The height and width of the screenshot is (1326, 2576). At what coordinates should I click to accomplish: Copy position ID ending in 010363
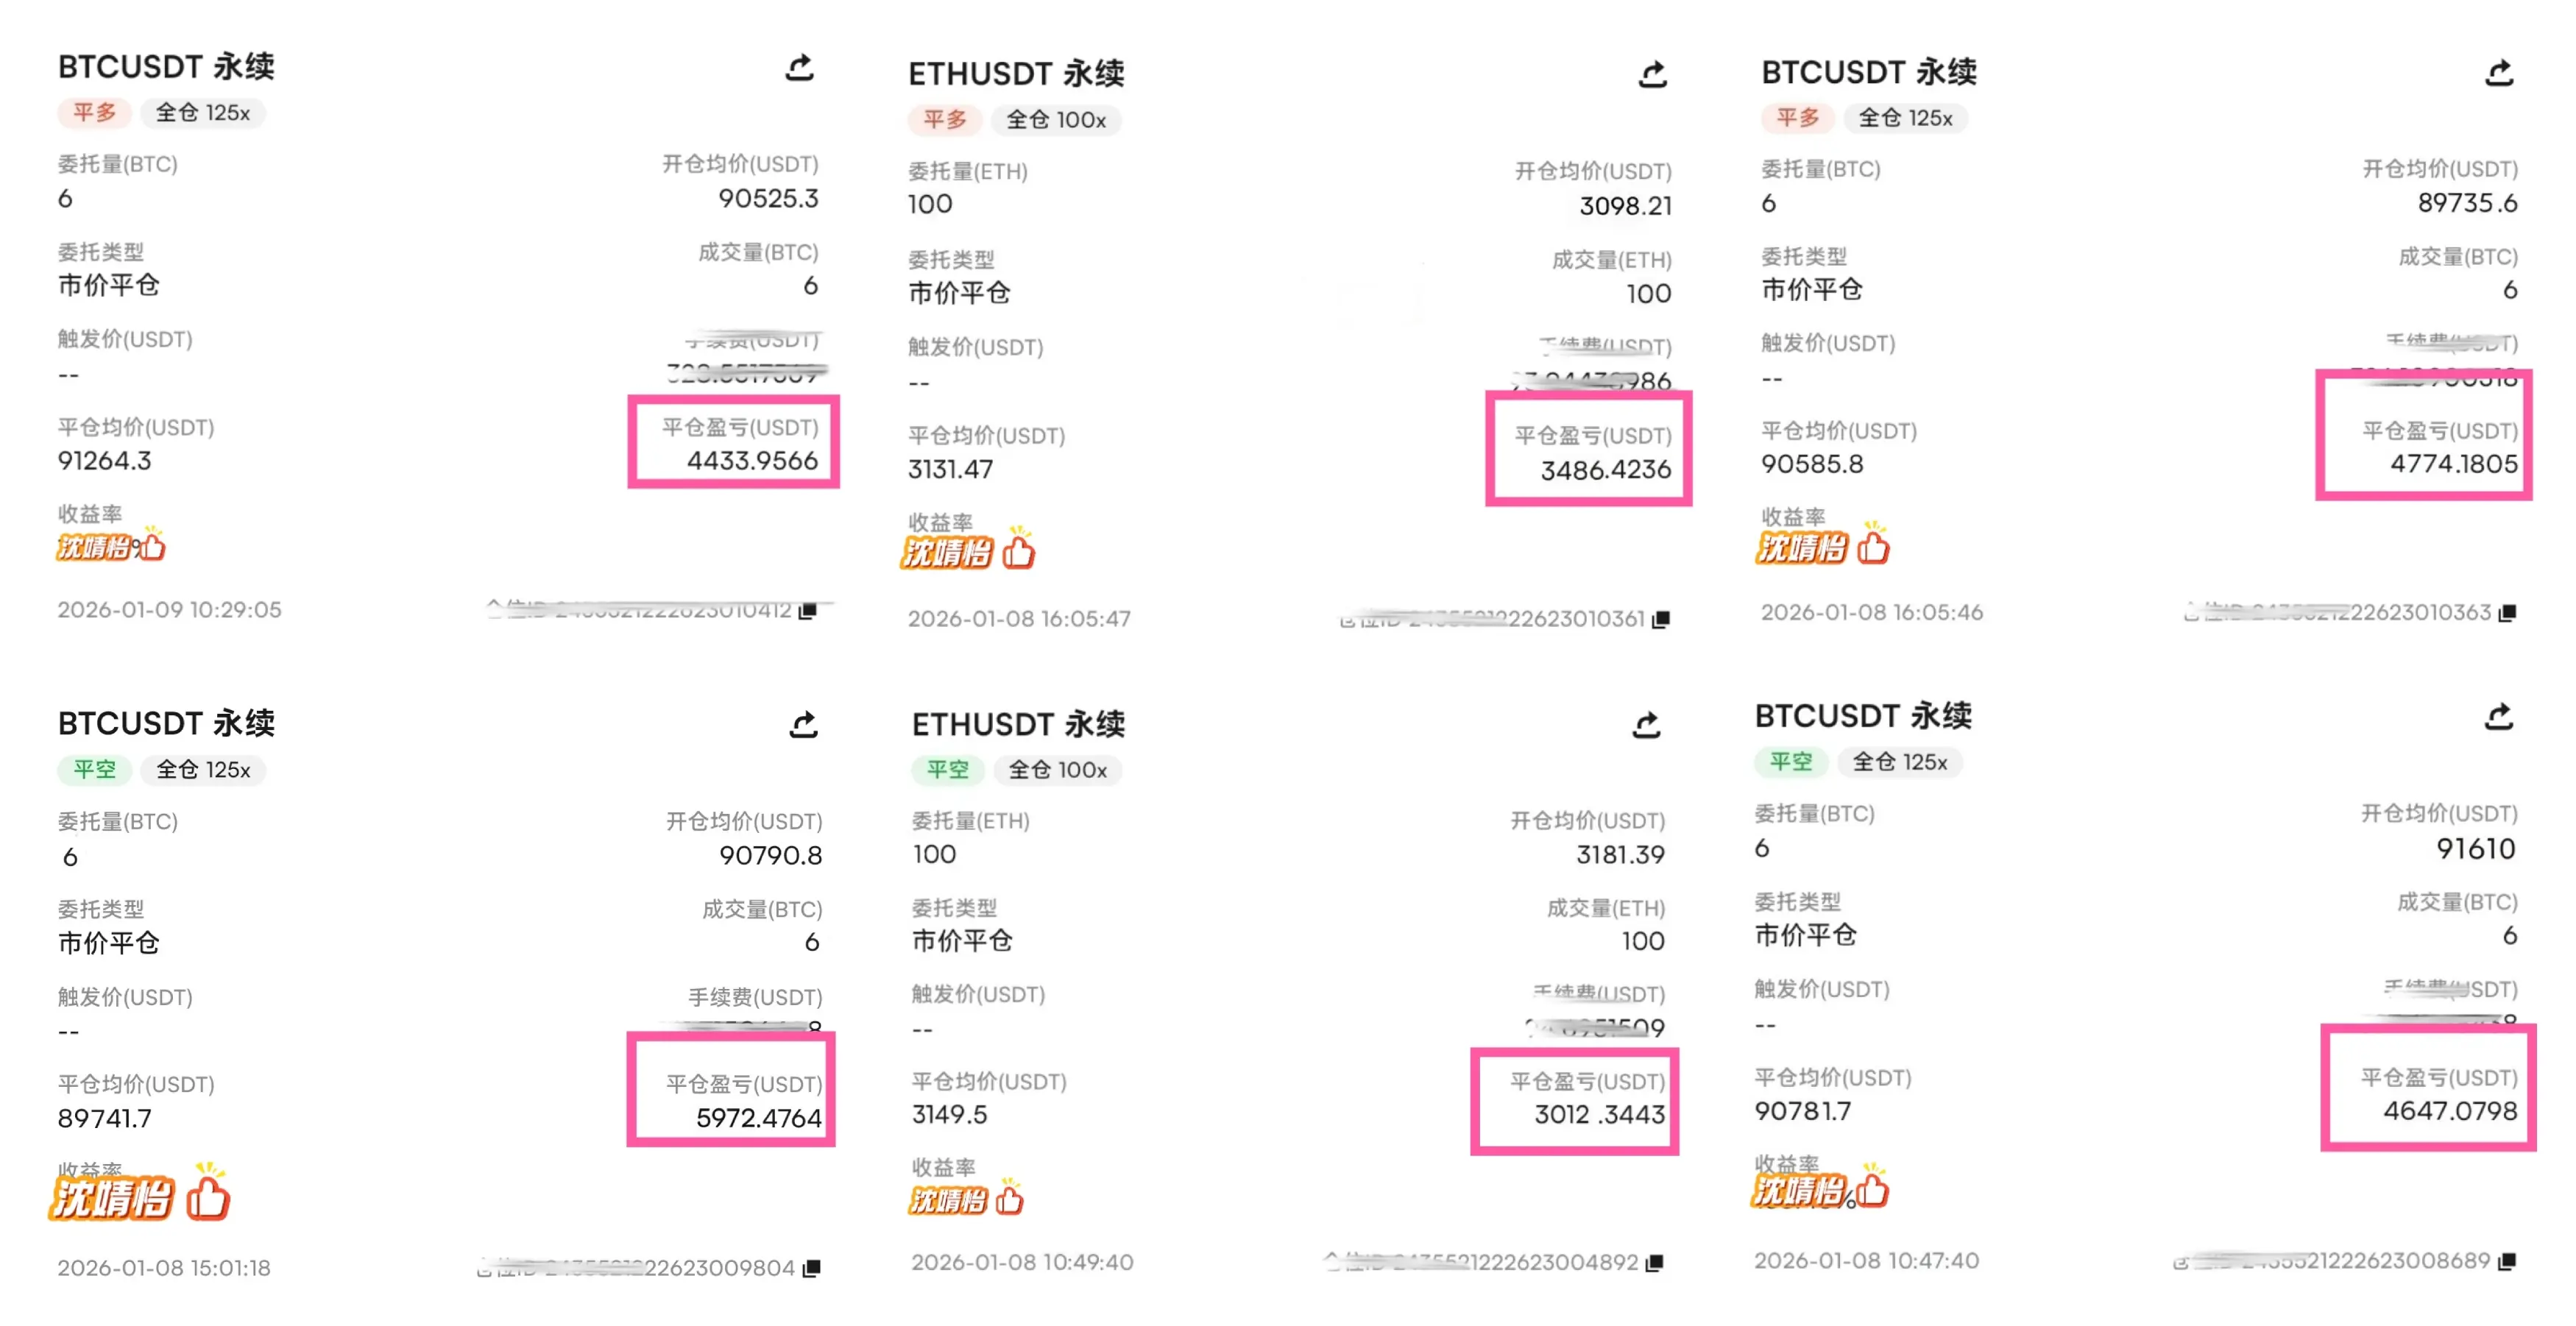2507,612
